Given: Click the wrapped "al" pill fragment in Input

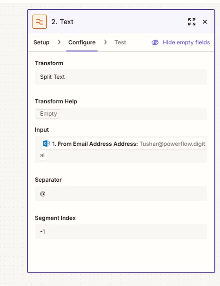Looking at the screenshot, I should pos(43,155).
